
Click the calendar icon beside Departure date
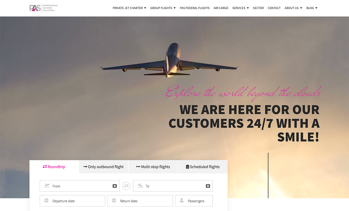click(46, 200)
